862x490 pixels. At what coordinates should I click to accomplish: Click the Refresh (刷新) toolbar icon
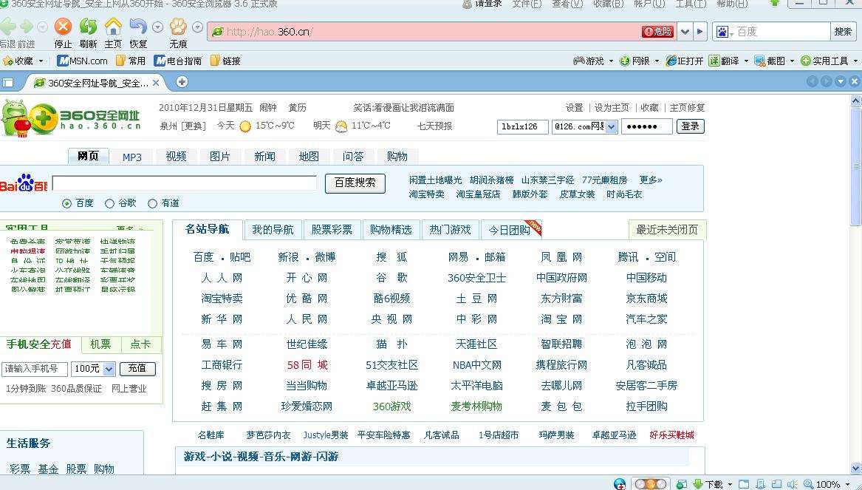tap(88, 26)
